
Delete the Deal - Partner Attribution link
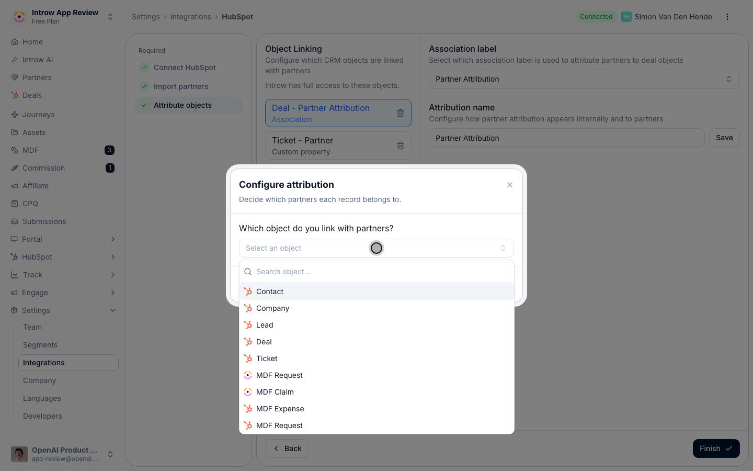coord(401,113)
